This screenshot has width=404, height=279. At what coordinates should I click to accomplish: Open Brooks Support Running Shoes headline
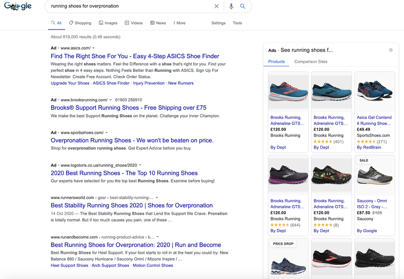[x=129, y=108]
